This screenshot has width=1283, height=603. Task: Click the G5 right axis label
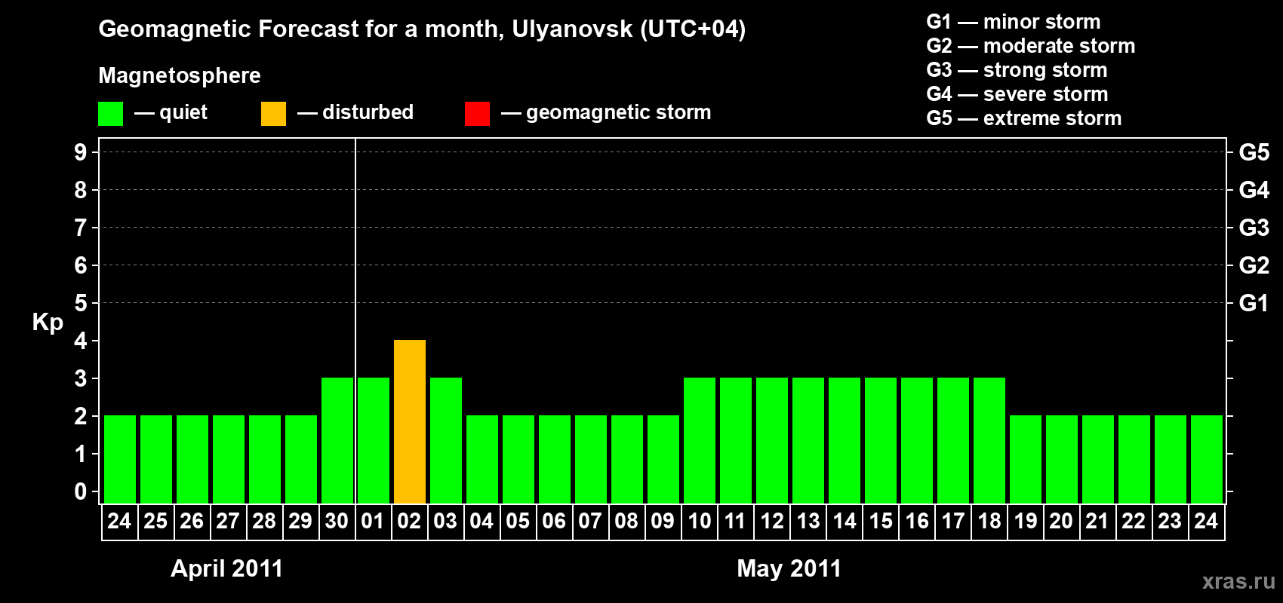point(1254,152)
